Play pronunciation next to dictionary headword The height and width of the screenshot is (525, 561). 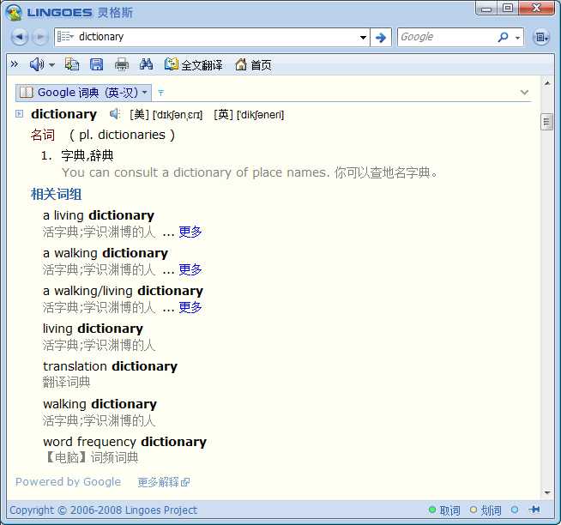click(x=115, y=114)
